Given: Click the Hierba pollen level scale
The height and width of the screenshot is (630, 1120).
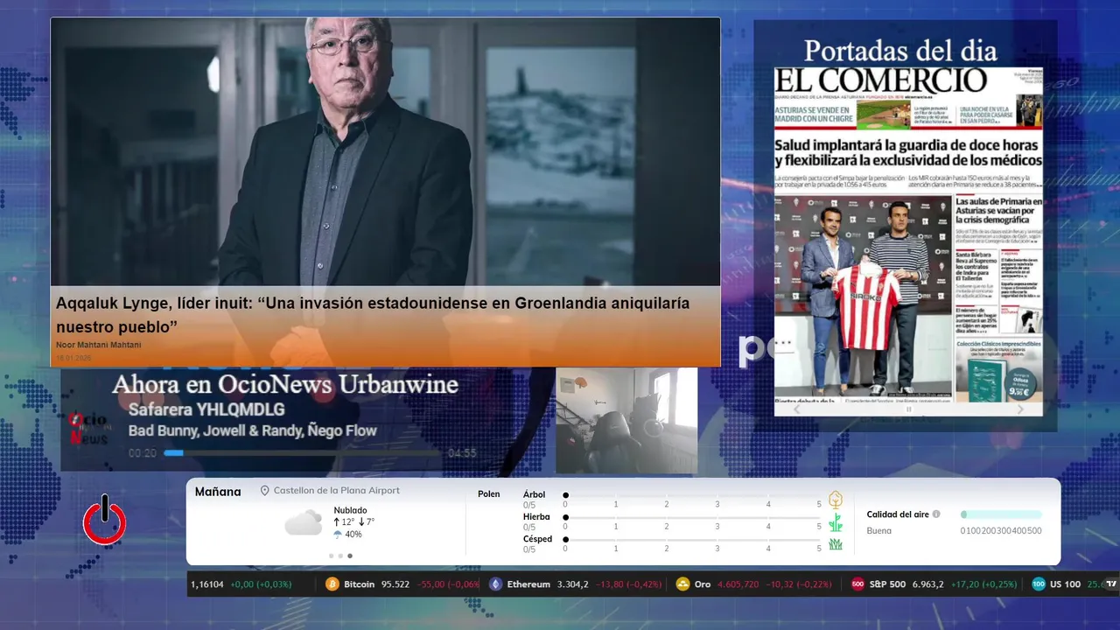Looking at the screenshot, I should point(692,518).
